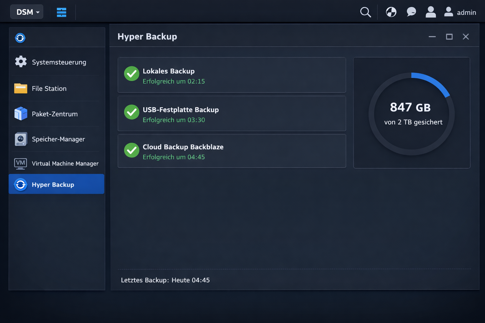Screen dimensions: 485x323
Task: Click the Virtual Machine Manager VM icon
Action: coord(20,163)
